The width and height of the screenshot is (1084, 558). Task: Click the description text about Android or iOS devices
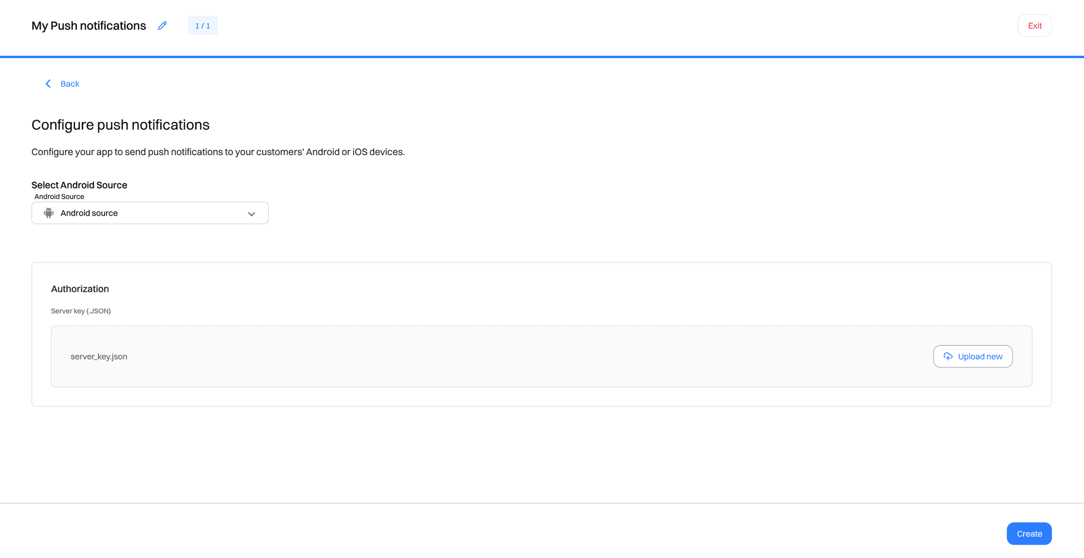pyautogui.click(x=218, y=152)
